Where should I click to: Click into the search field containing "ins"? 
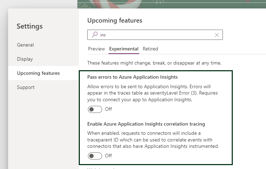tap(155, 35)
